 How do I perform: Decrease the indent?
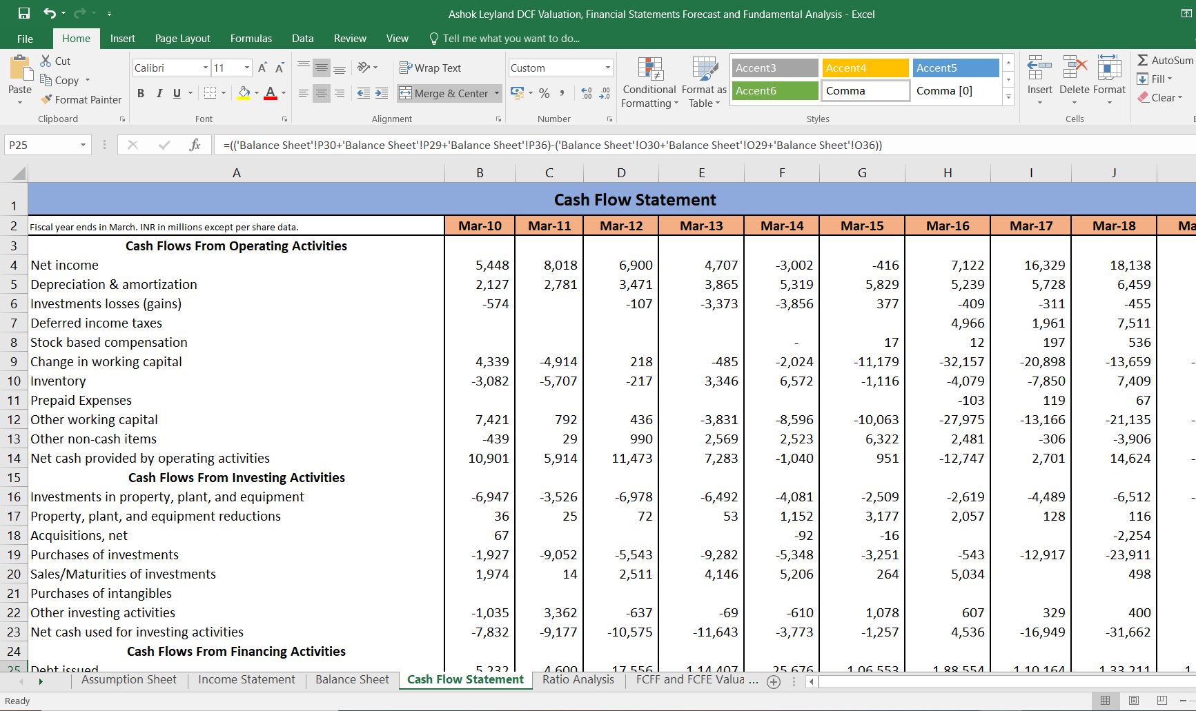[x=364, y=93]
